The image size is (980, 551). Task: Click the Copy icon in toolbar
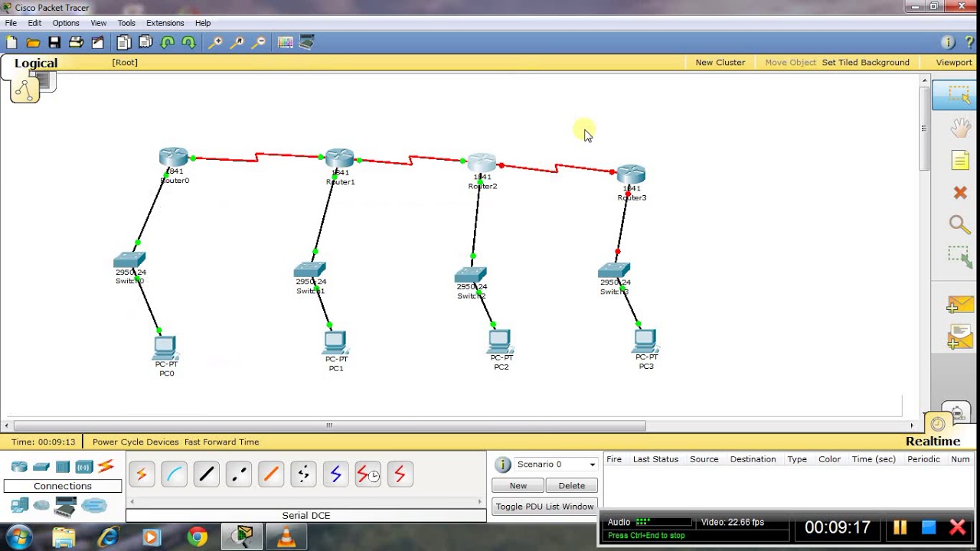click(123, 43)
